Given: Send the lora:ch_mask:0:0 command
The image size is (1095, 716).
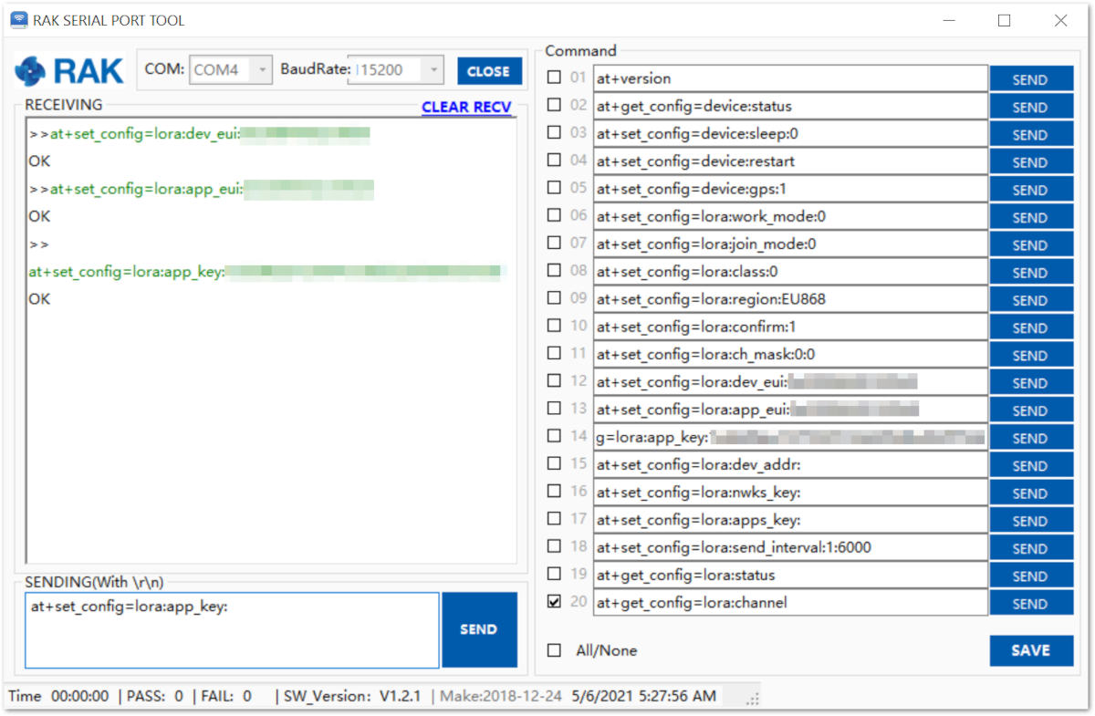Looking at the screenshot, I should [1031, 355].
